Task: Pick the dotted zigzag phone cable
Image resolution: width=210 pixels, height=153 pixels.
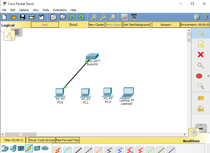Action: pos(109,150)
